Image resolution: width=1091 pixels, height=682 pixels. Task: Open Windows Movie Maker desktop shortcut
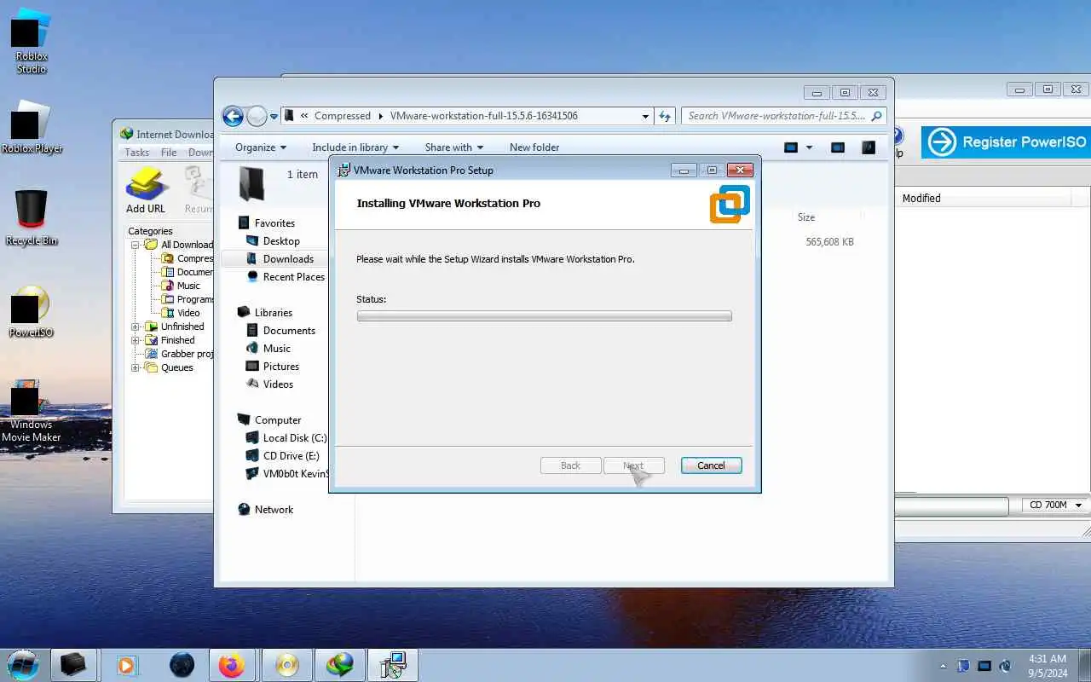click(x=32, y=411)
